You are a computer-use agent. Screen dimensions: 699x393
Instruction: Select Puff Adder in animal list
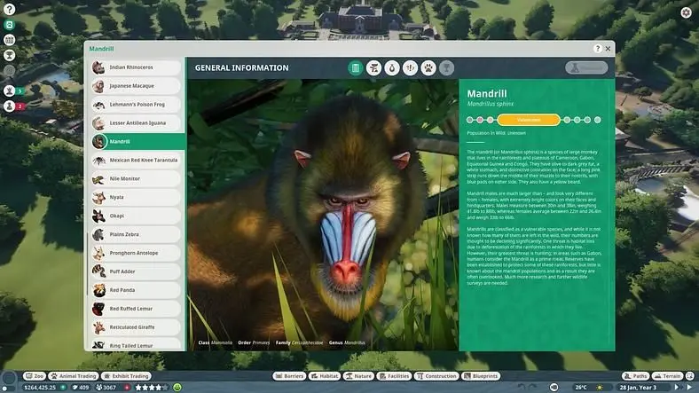(136, 271)
